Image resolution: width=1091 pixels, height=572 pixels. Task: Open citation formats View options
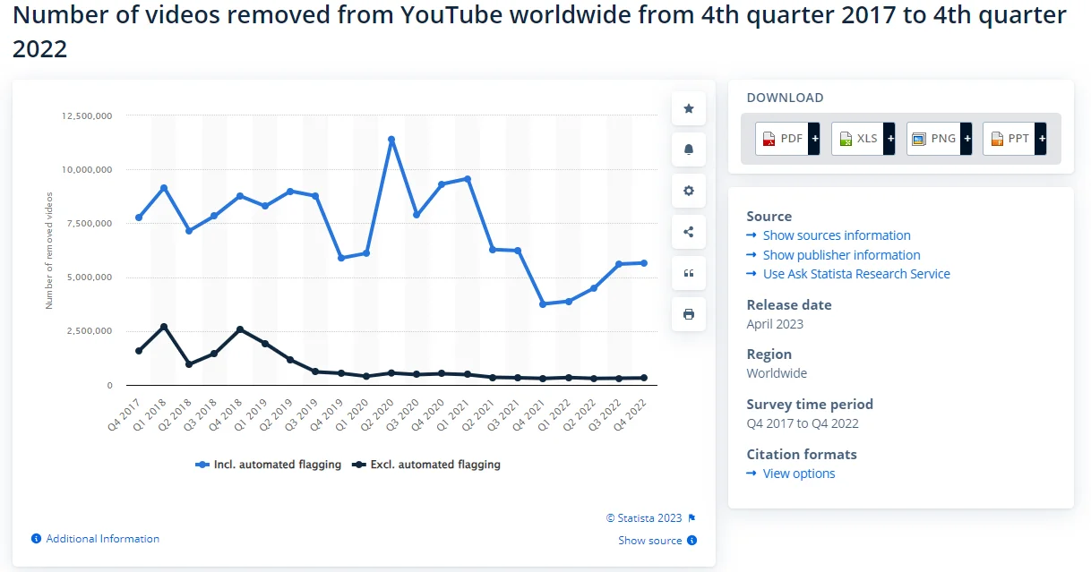[x=798, y=474]
